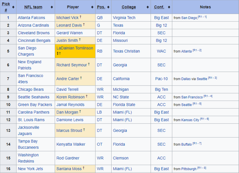This screenshot has width=239, height=173.
Task: Open the QB position link
Action: click(x=100, y=18)
